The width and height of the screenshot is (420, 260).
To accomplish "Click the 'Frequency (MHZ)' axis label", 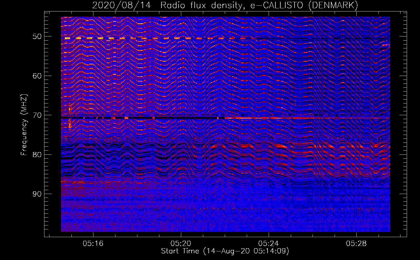I will coord(24,125).
